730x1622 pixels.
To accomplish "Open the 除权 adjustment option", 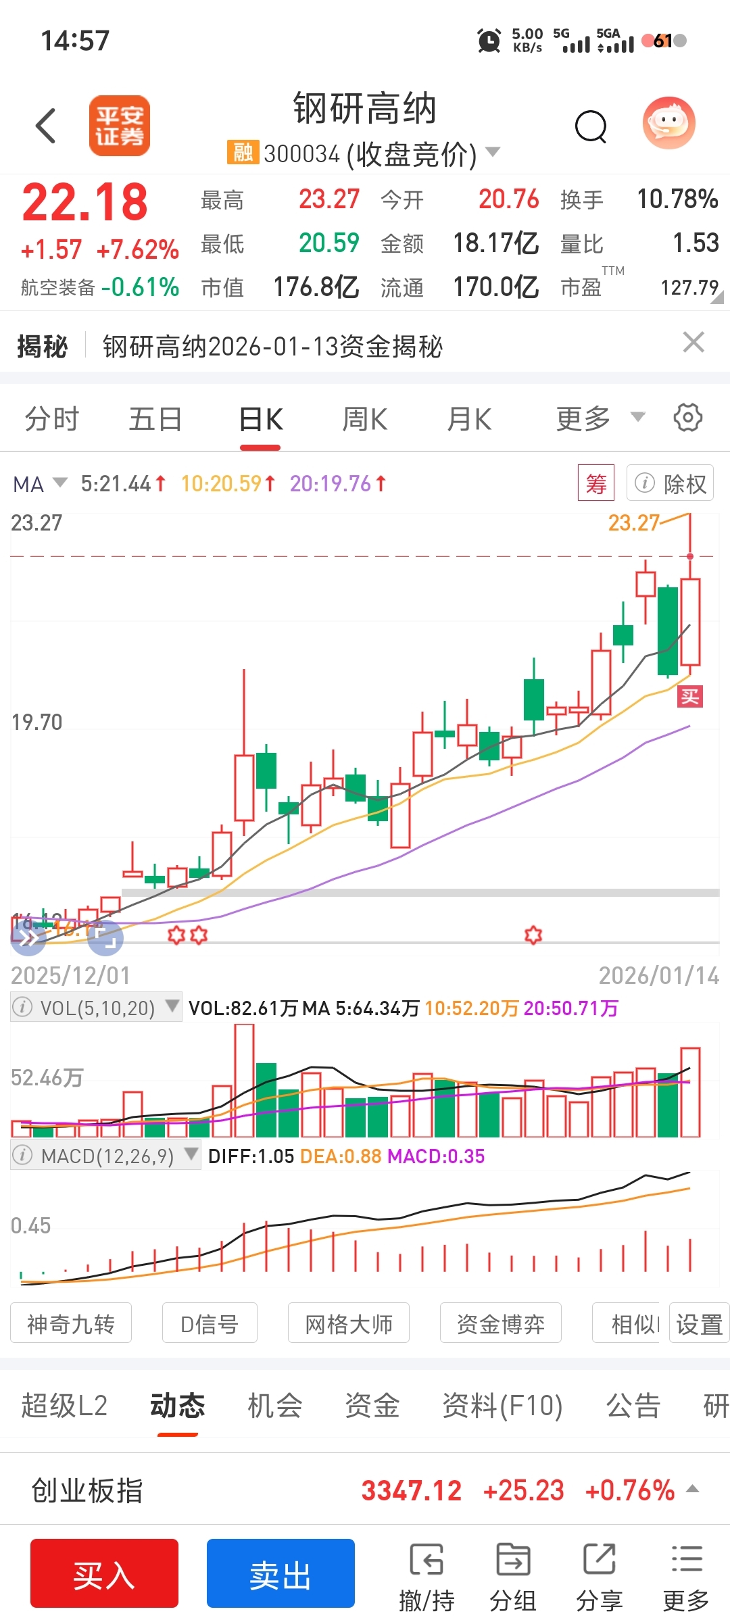I will click(670, 483).
